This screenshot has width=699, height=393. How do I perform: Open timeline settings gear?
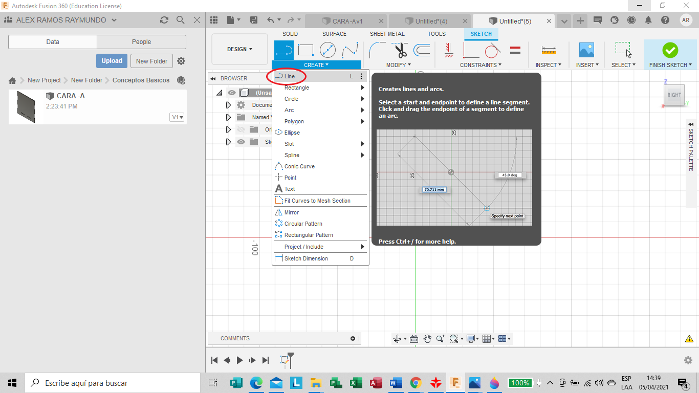point(688,360)
